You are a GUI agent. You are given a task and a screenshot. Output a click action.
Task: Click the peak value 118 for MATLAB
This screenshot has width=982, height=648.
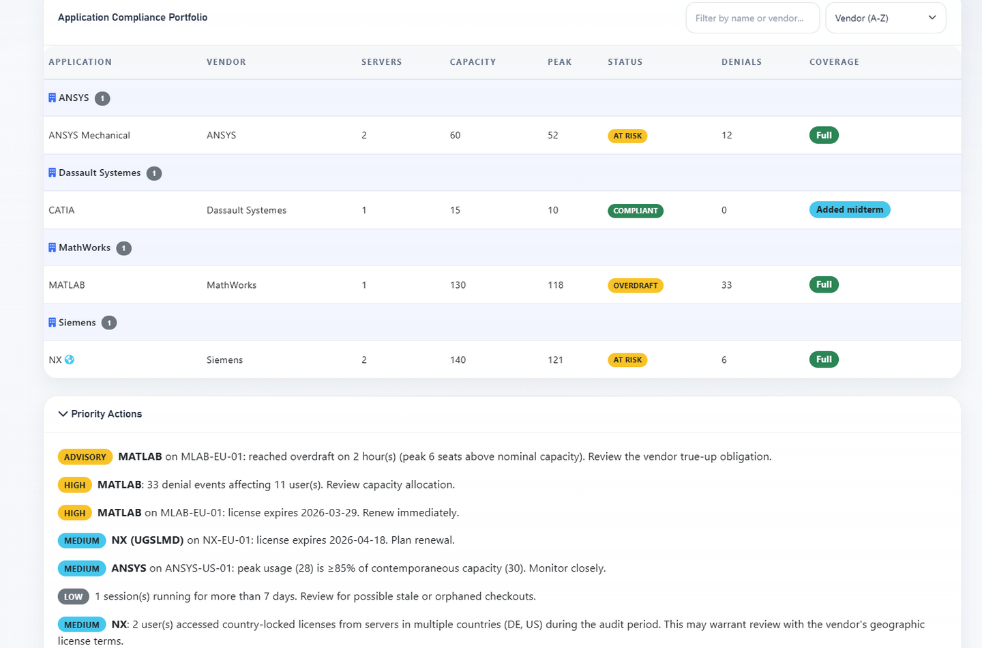[556, 285]
